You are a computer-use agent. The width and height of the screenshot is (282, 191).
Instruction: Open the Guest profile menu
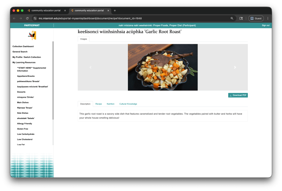(x=256, y=18)
